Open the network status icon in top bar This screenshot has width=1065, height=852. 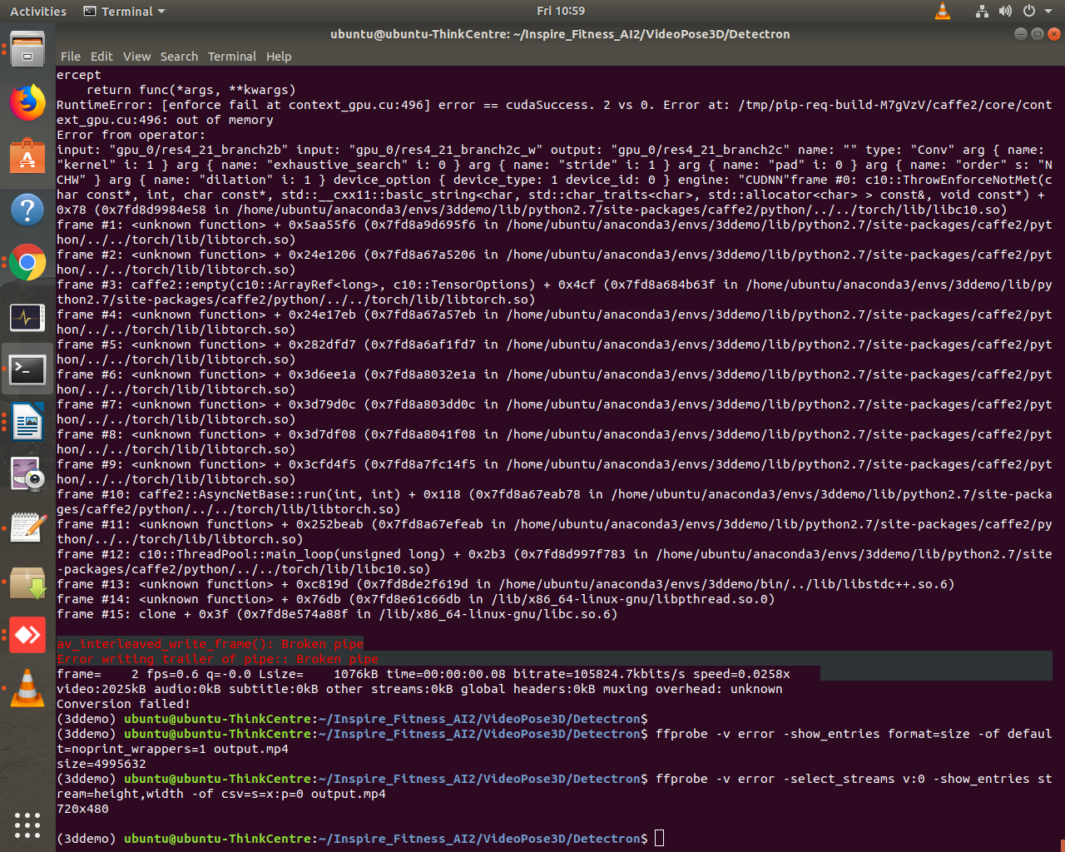pyautogui.click(x=983, y=11)
